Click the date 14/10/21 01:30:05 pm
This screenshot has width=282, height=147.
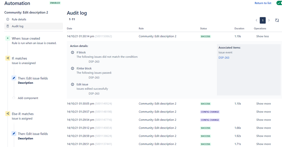click(x=80, y=103)
